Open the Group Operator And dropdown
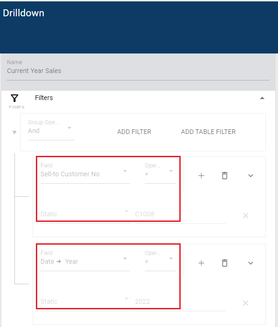Viewport: 278px width, 327px height. [x=51, y=130]
